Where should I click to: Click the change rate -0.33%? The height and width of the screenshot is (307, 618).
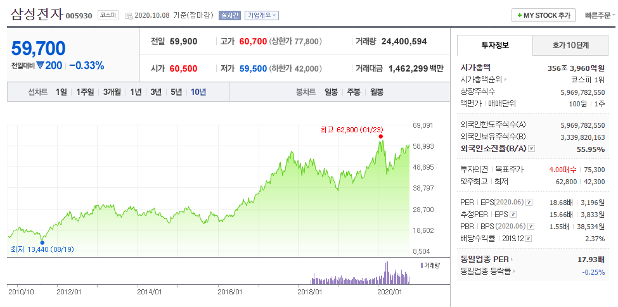pyautogui.click(x=87, y=66)
